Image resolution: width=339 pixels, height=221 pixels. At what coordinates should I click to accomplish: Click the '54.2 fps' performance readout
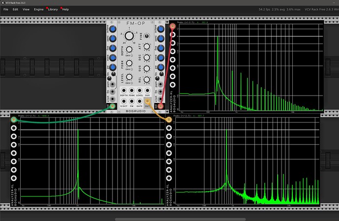coord(264,9)
